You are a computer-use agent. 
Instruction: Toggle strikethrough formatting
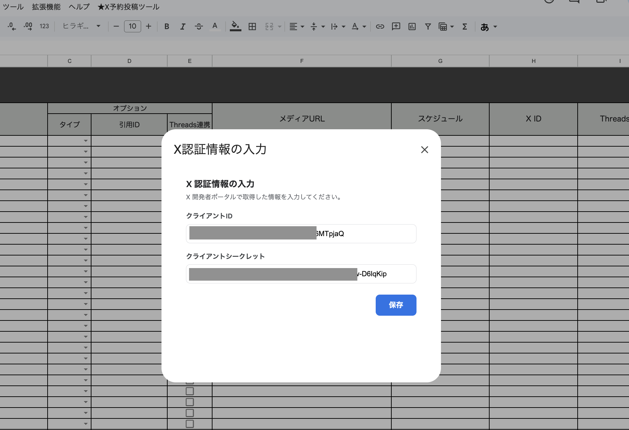[x=199, y=26]
